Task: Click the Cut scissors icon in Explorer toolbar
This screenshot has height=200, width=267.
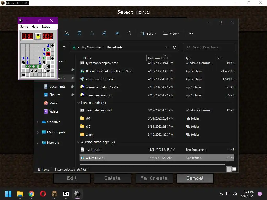Action: coord(67,34)
